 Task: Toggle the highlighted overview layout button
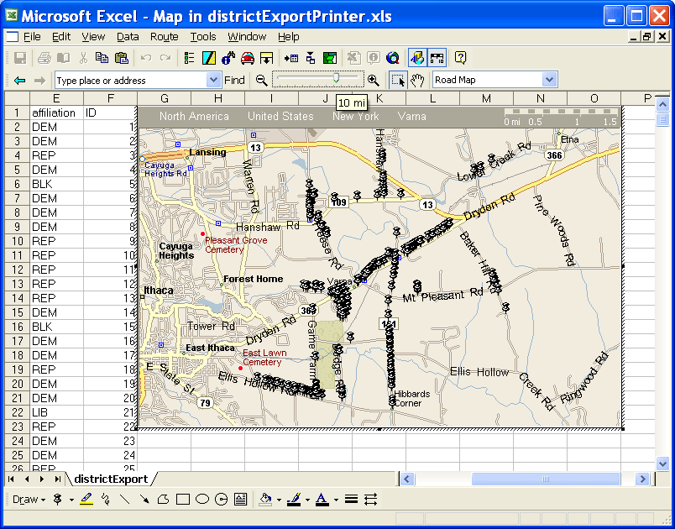click(437, 58)
